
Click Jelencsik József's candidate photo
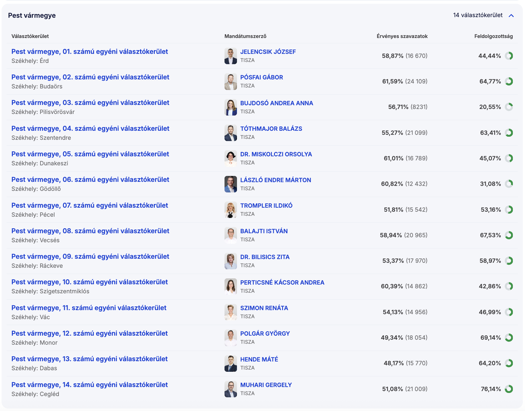(230, 56)
